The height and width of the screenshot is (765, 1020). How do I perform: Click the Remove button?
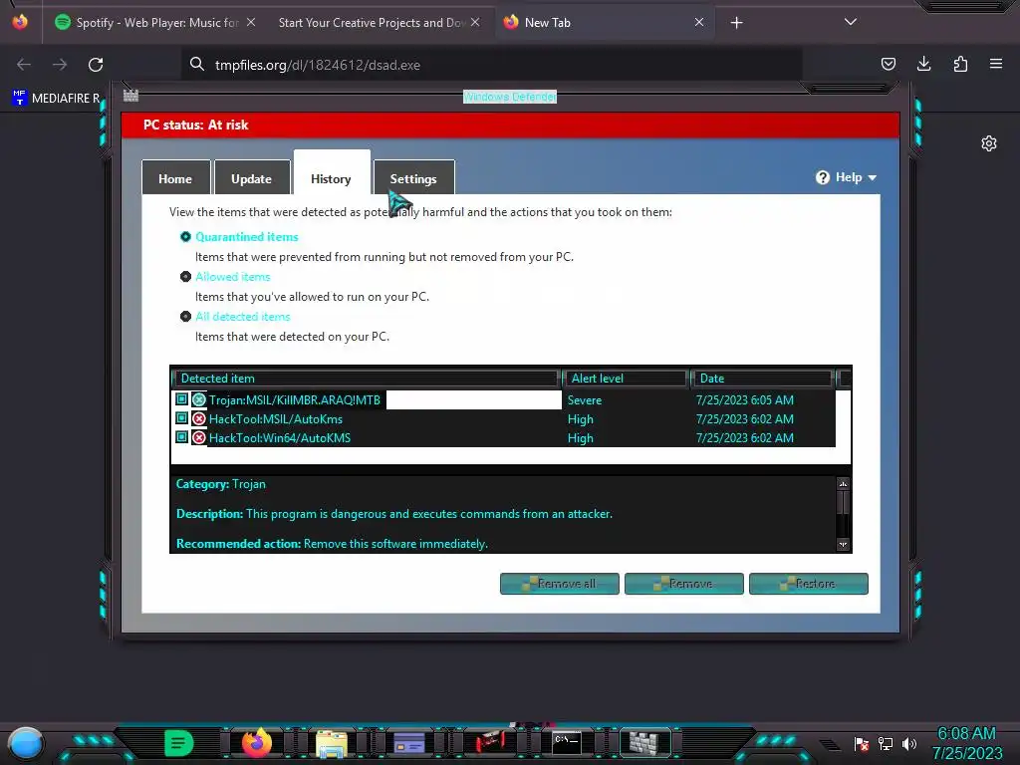[x=683, y=584]
